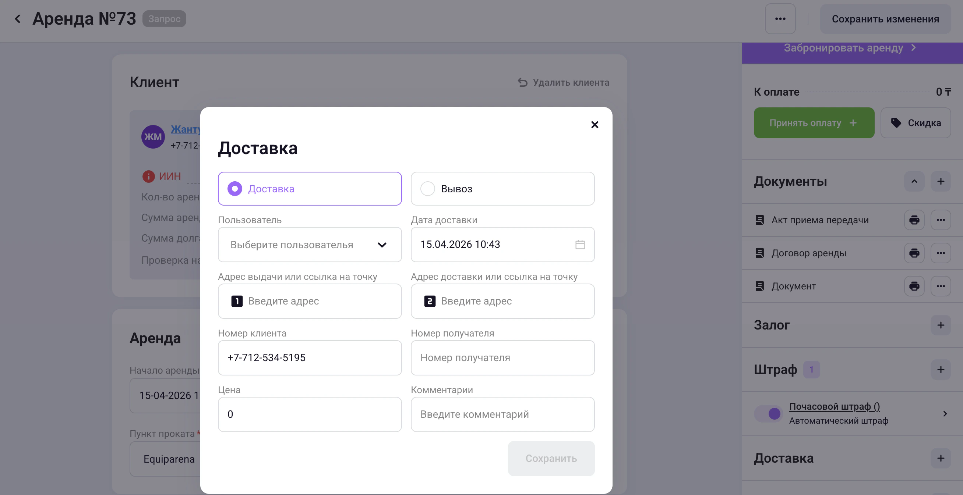963x495 pixels.
Task: Collapse the Документы section chevron
Action: pyautogui.click(x=914, y=182)
